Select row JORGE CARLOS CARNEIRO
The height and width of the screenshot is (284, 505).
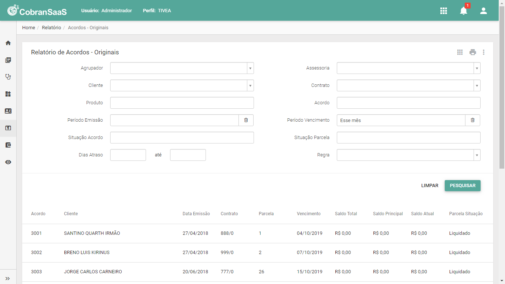point(258,272)
